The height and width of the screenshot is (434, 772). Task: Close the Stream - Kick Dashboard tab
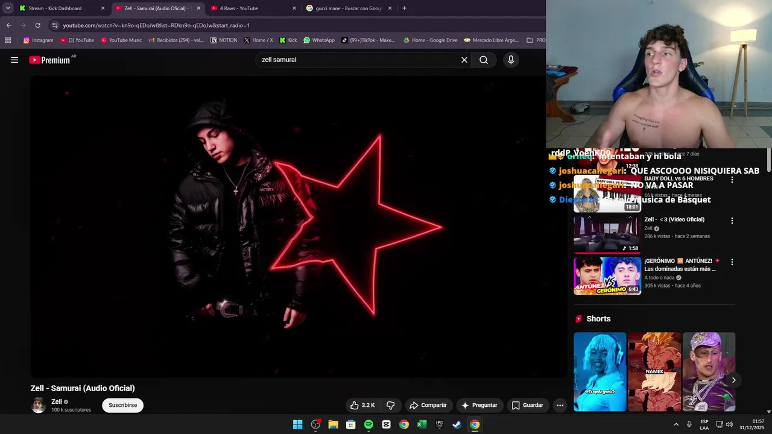(x=103, y=8)
